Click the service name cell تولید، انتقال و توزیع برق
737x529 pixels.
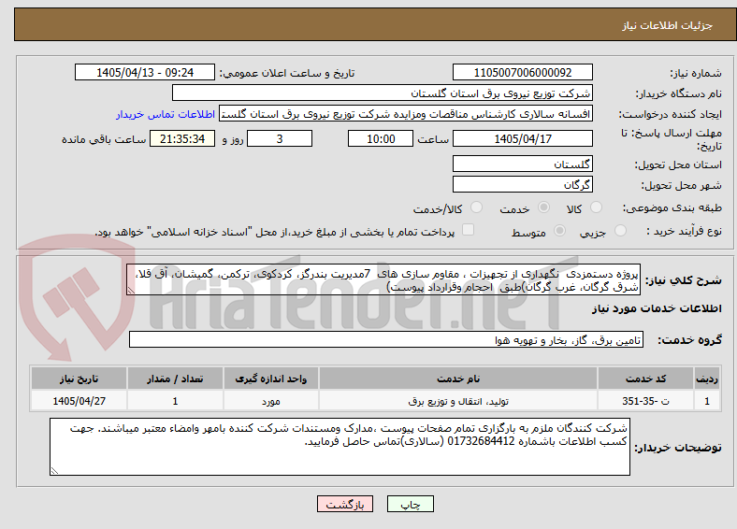point(457,401)
